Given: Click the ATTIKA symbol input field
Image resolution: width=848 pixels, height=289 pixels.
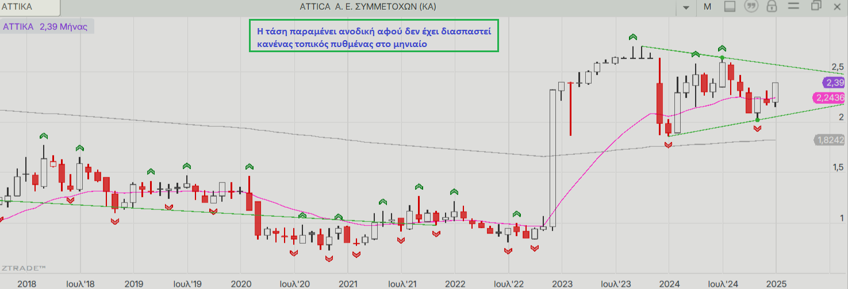Looking at the screenshot, I should click(29, 7).
